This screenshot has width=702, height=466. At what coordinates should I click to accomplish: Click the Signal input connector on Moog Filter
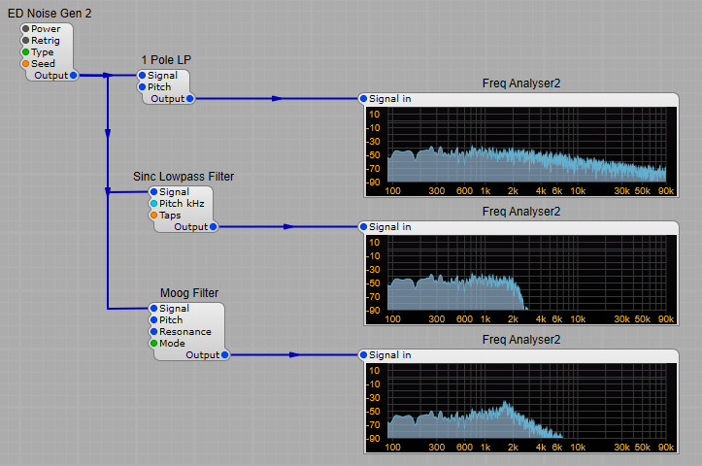[154, 309]
